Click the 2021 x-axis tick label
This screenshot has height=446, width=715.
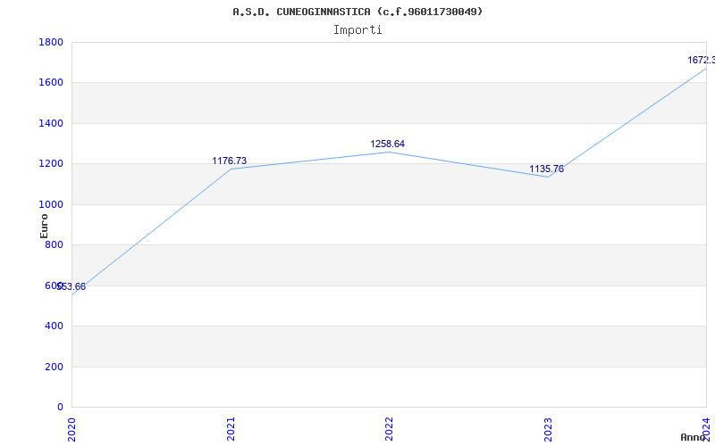click(231, 427)
